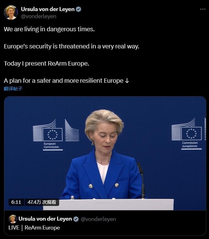
Task: Click the small avatar in the quoted post
Action: click(x=13, y=219)
